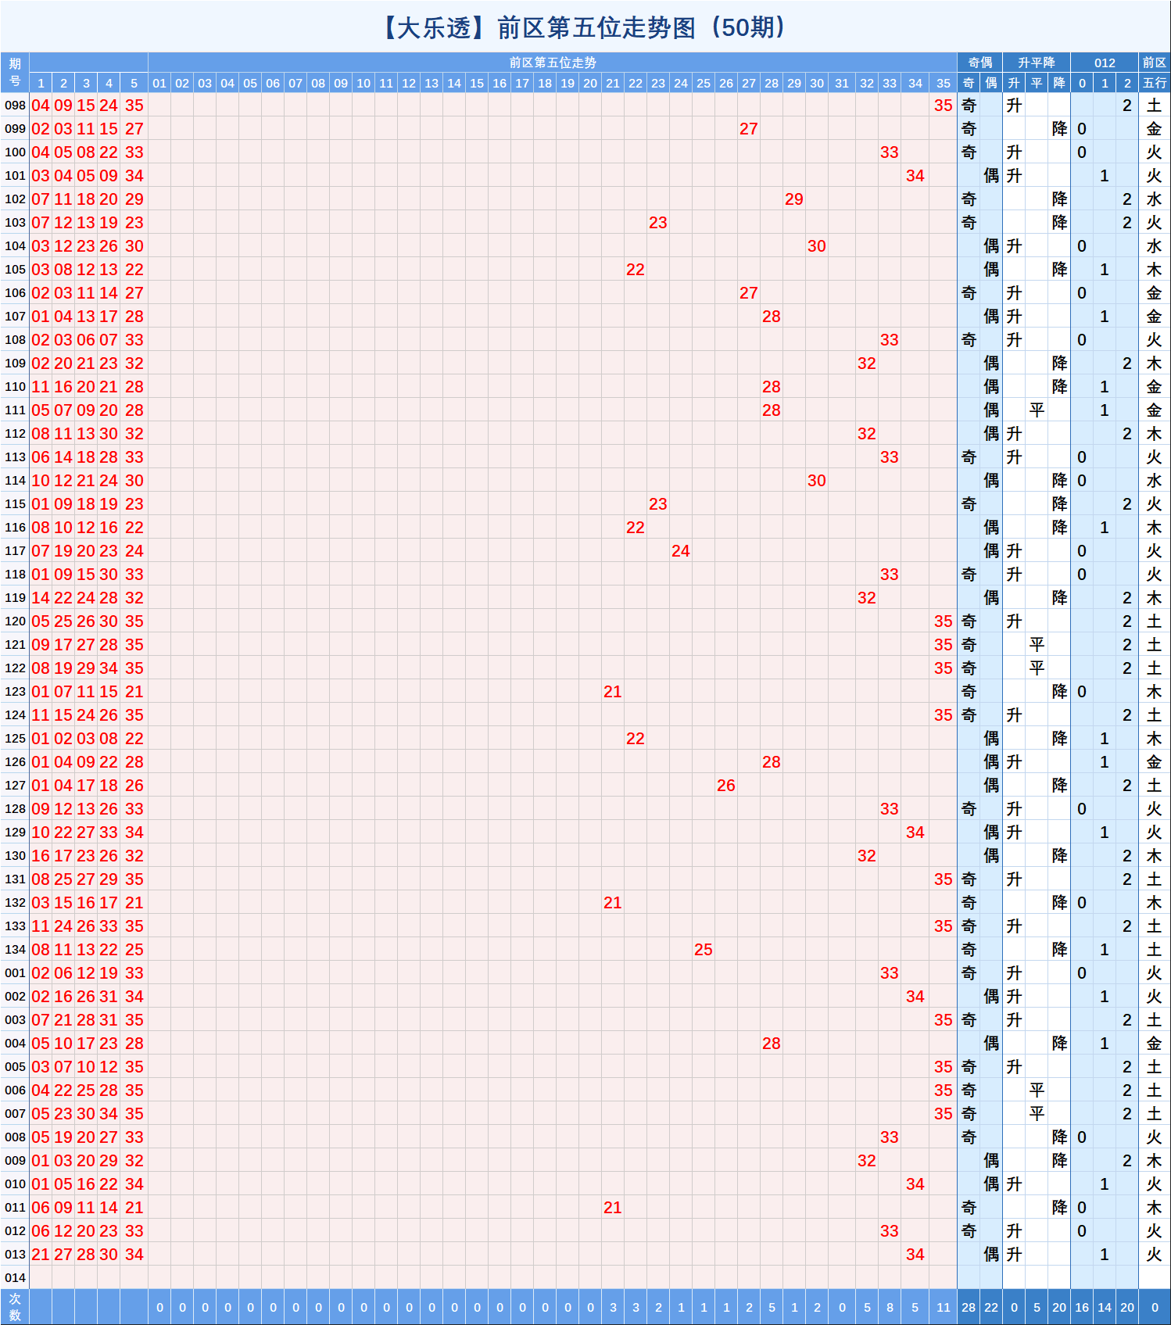
Task: Click period number 007
Action: coord(15,1114)
